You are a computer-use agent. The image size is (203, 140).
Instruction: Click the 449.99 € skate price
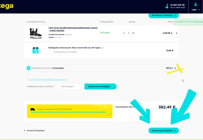click(167, 33)
